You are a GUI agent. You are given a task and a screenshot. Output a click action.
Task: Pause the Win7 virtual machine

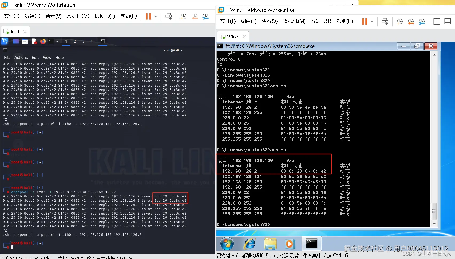coord(364,21)
